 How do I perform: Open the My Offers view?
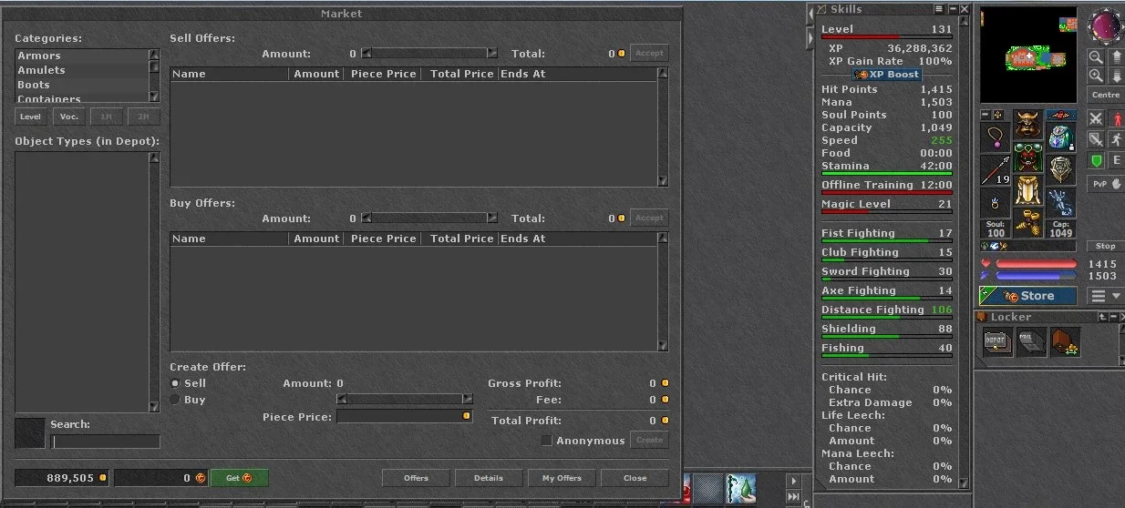coord(562,478)
